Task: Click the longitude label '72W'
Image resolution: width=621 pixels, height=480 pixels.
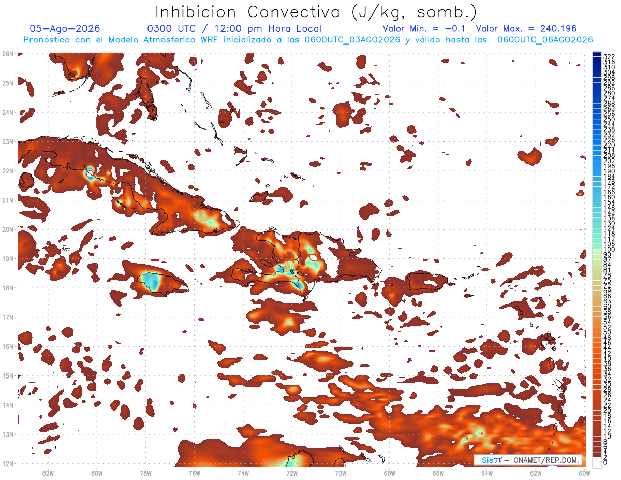Action: click(x=292, y=473)
